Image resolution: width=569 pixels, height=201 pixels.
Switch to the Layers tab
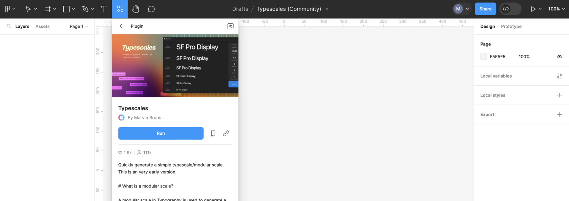coord(22,26)
